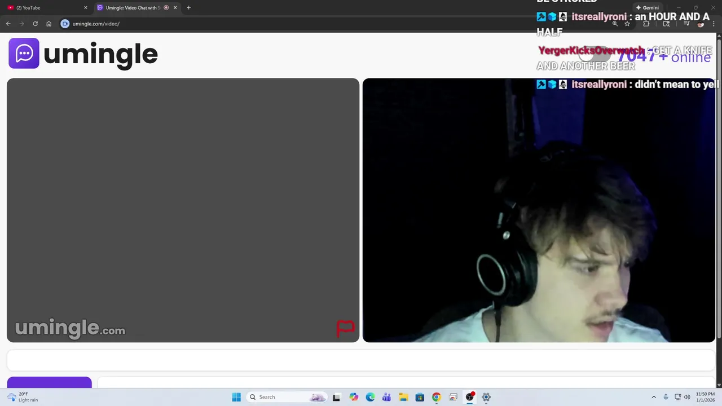Click the taskbar Search box
This screenshot has width=722, height=406.
tap(288, 397)
